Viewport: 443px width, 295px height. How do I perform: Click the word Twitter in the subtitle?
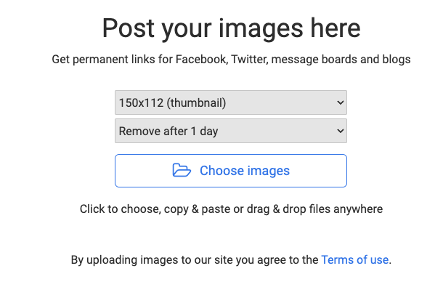click(248, 60)
